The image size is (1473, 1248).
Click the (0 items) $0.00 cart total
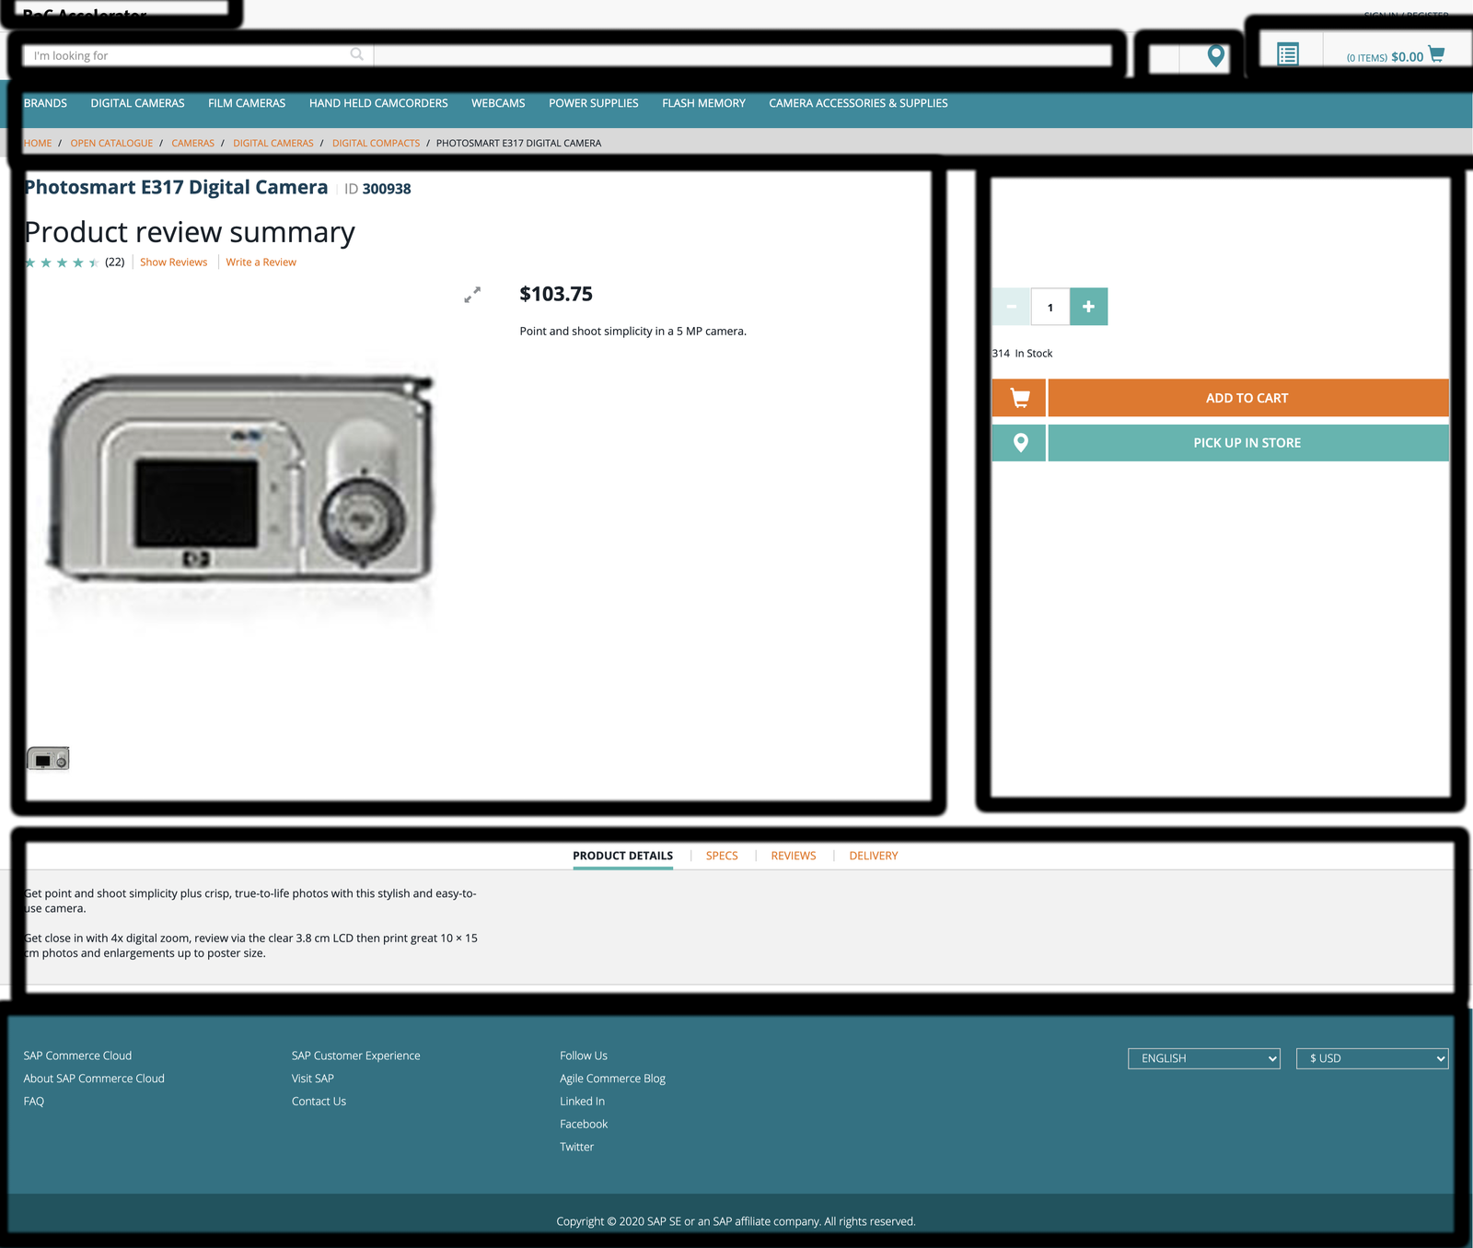click(x=1385, y=57)
